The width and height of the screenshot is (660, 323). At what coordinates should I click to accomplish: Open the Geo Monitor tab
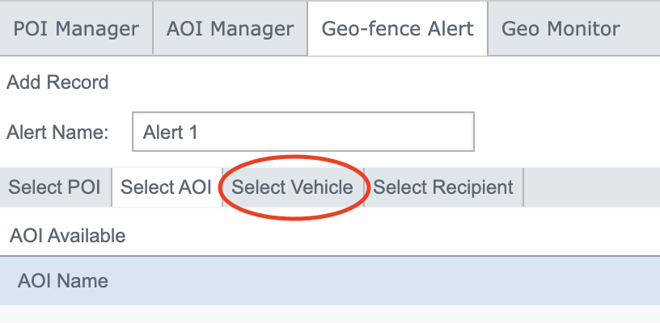tap(561, 29)
